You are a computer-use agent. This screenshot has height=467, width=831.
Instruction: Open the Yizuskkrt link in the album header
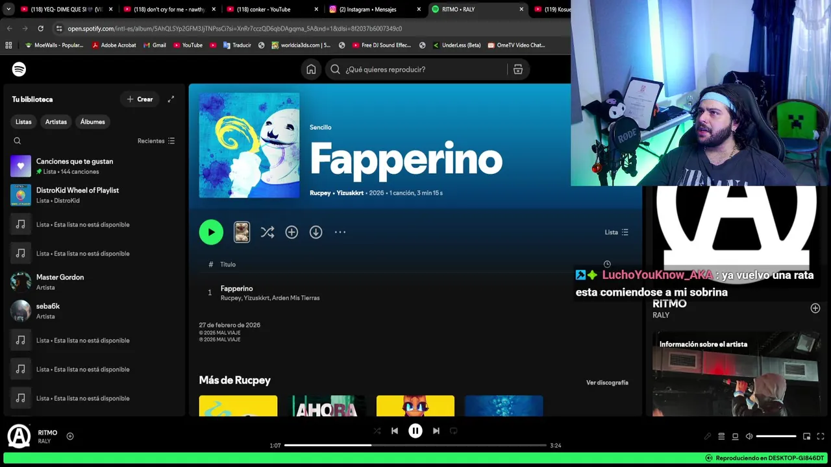[350, 193]
